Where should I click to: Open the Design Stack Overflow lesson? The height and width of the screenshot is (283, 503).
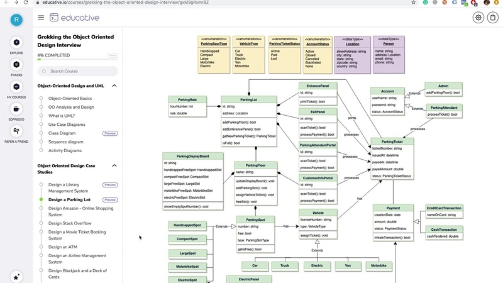[x=70, y=223]
